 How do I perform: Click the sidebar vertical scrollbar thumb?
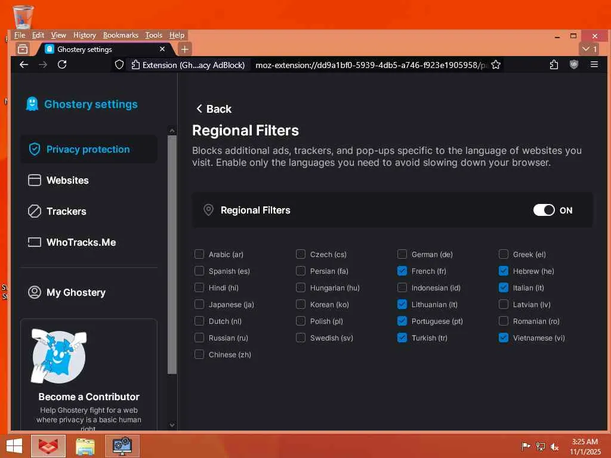pos(172,255)
